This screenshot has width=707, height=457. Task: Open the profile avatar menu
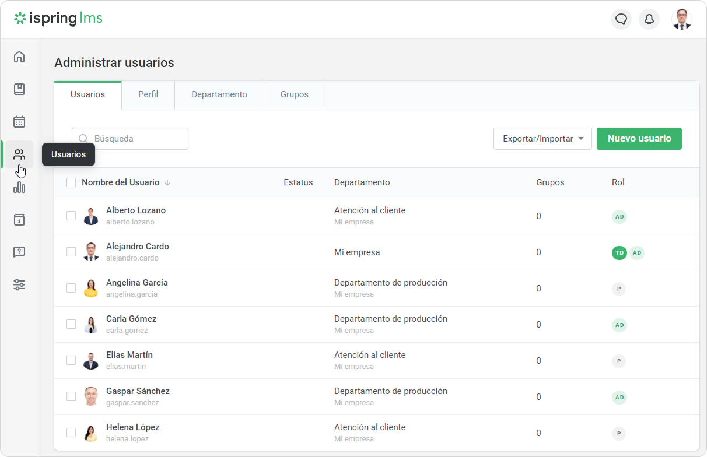pos(681,19)
